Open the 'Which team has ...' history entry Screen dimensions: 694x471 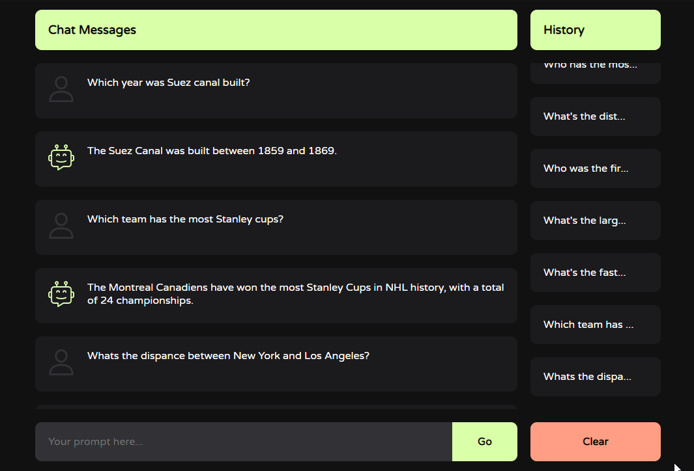[596, 325]
